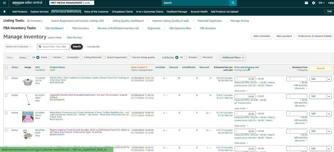Open the Learn more link
The image size is (334, 152).
[x=54, y=37]
